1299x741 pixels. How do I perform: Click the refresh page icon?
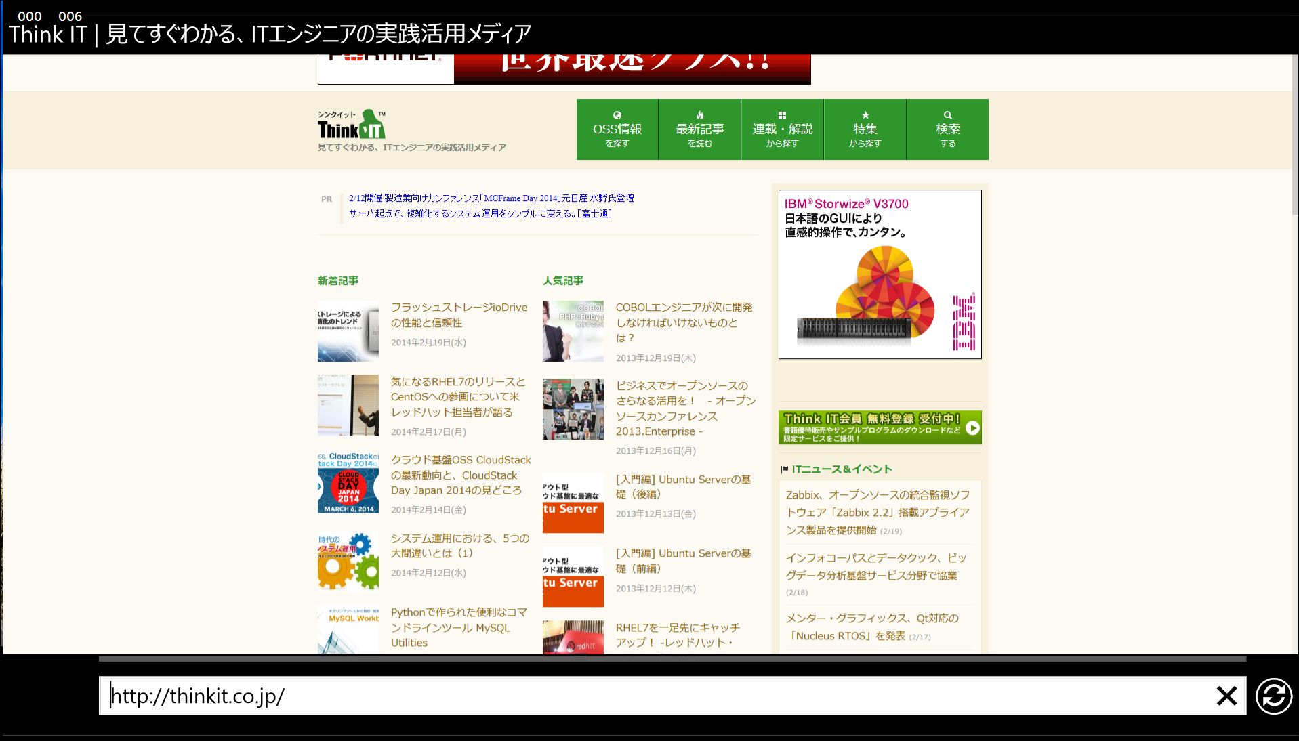tap(1273, 696)
